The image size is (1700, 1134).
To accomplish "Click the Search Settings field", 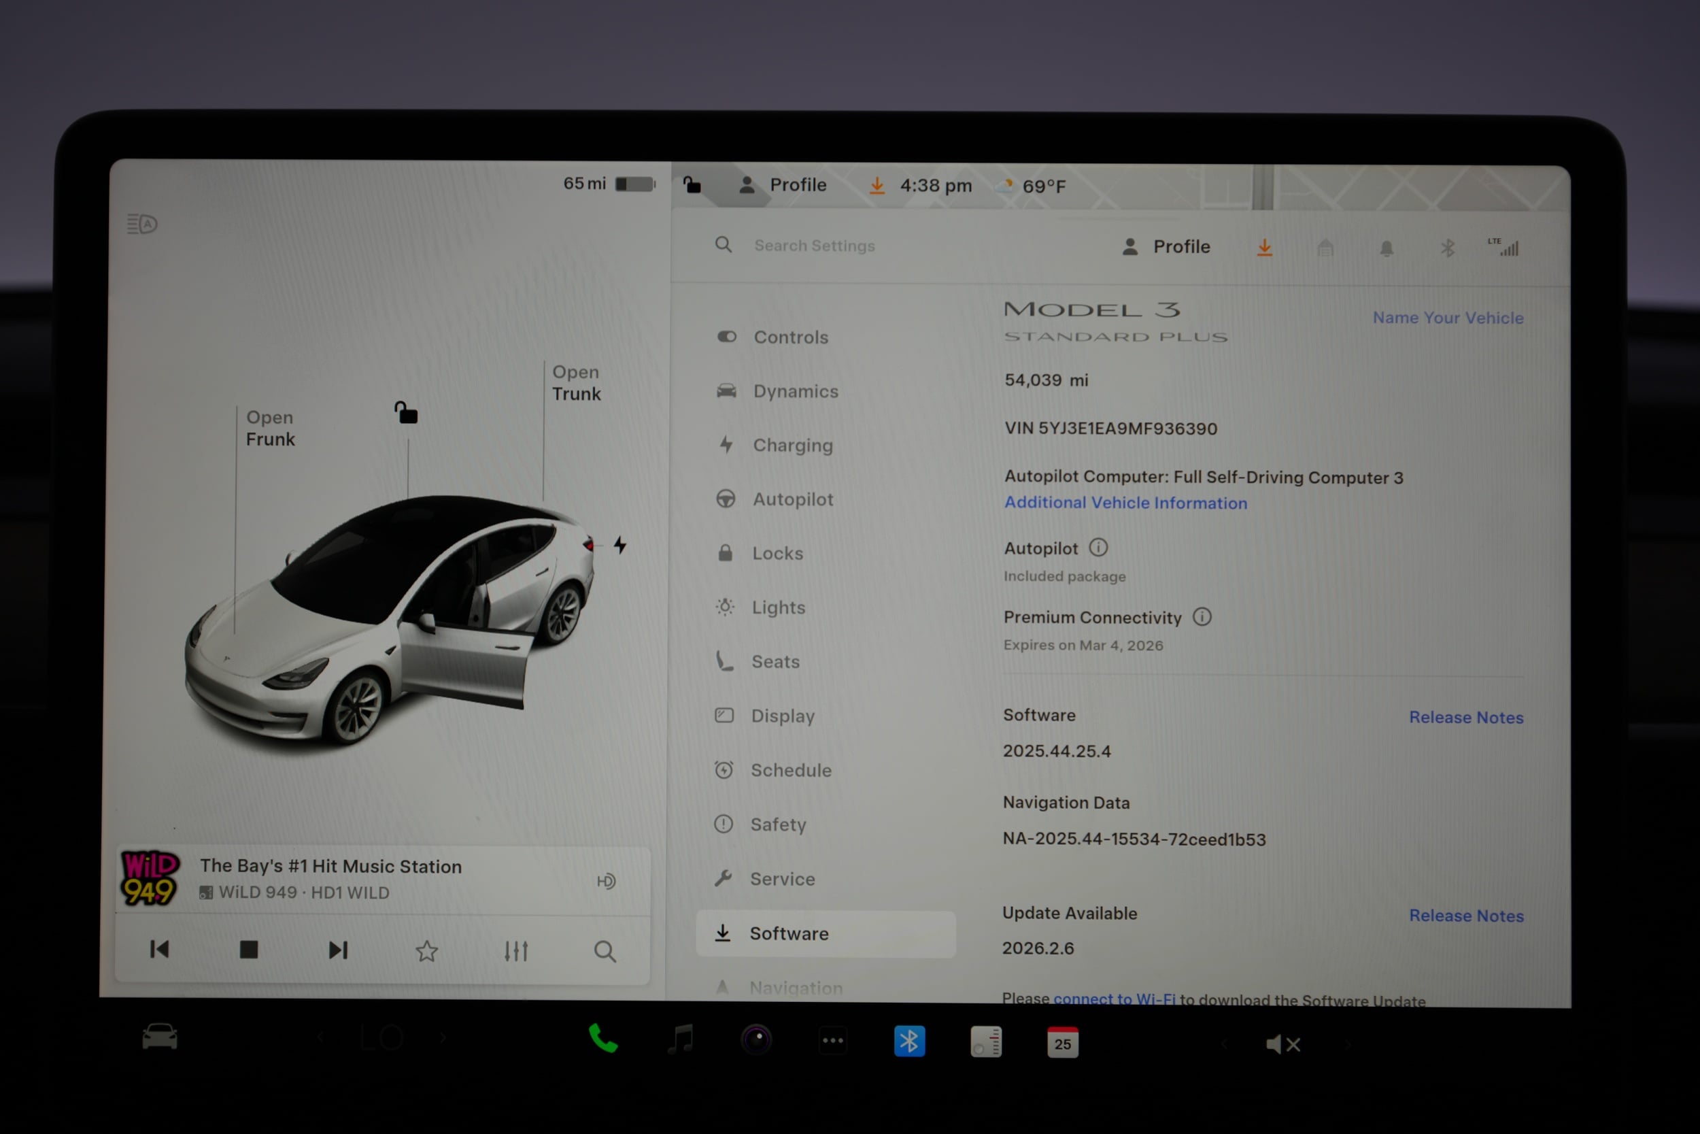I will point(815,245).
